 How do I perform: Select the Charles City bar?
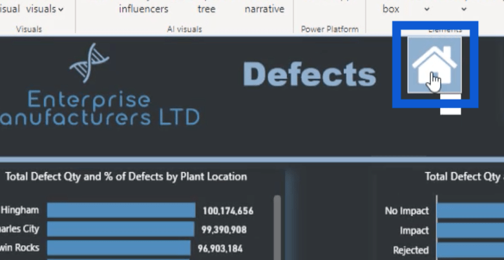pyautogui.click(x=120, y=229)
